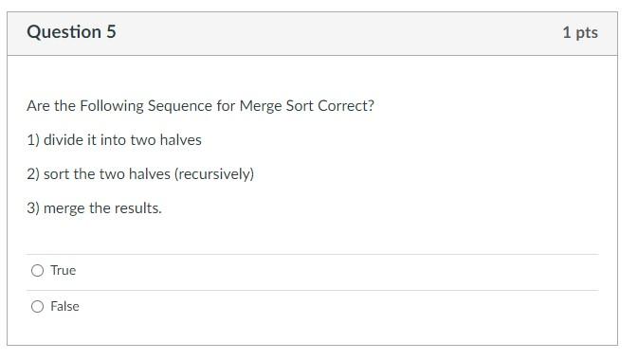Screen dimensions: 638x360
Task: Click step 2 "sort the two halves" line
Action: click(x=140, y=174)
